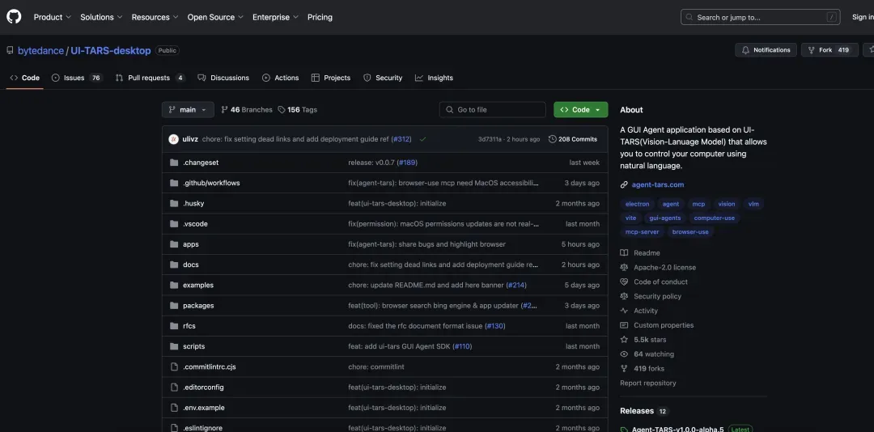
Task: Switch to the Issues tab
Action: [78, 78]
